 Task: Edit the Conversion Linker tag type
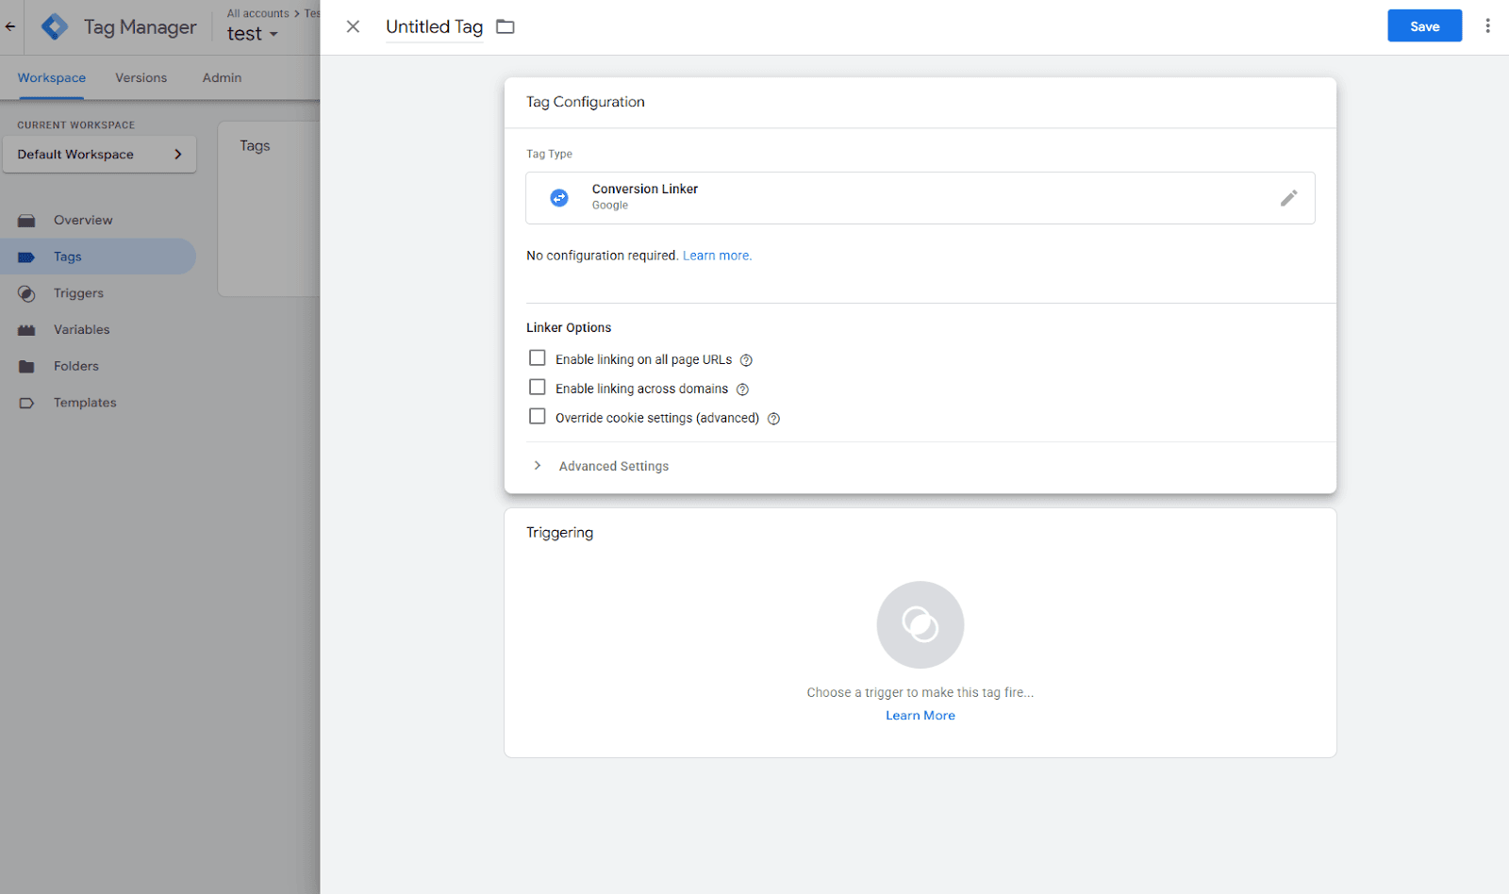(x=1289, y=198)
